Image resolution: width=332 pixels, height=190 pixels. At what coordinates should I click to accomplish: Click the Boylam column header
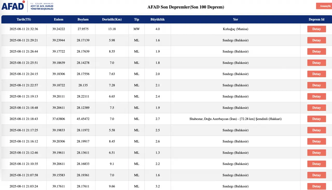83,19
